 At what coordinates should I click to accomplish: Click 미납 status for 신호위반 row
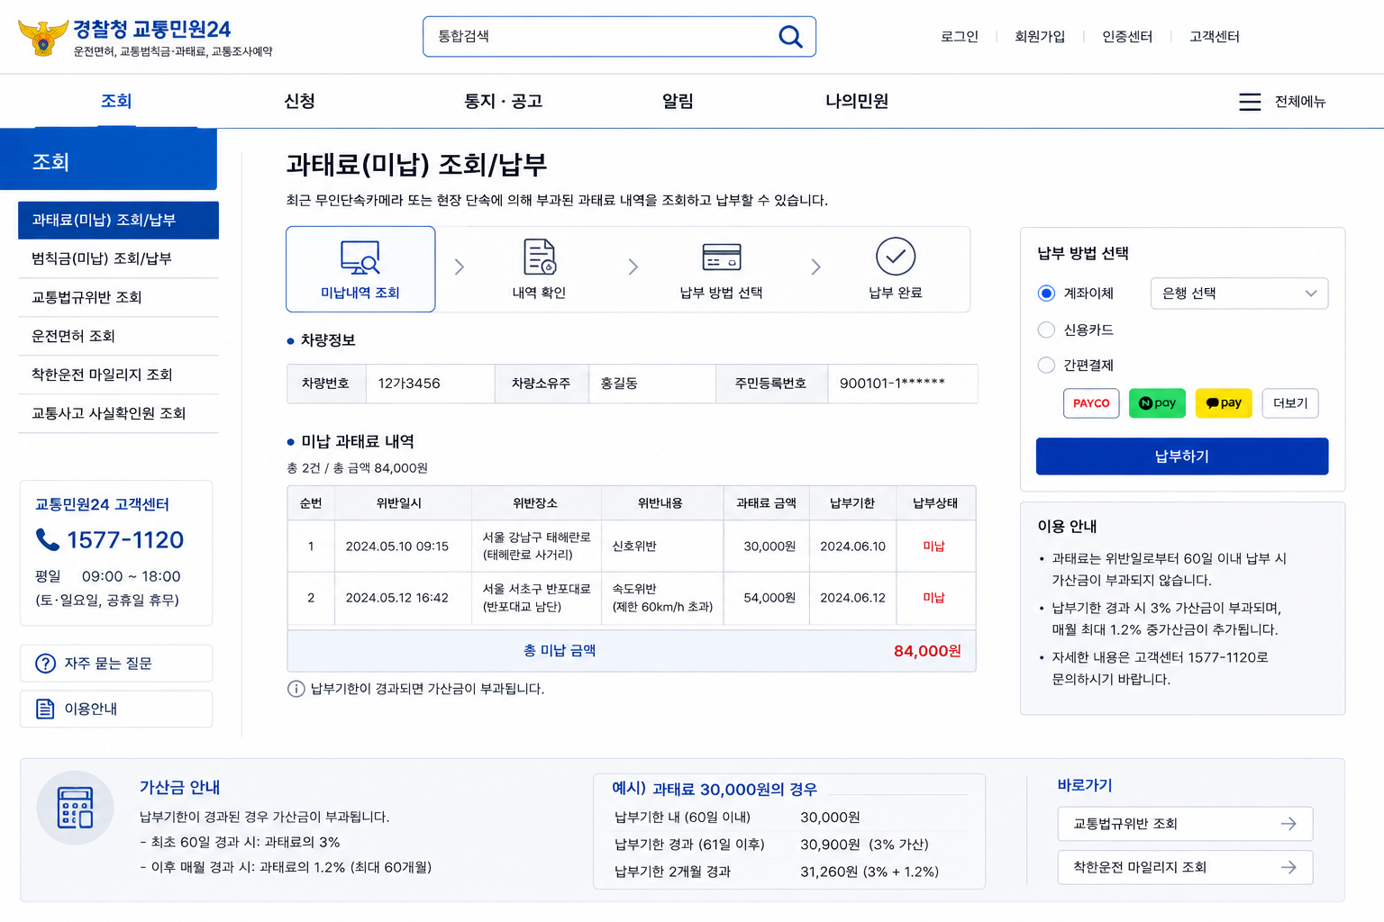(933, 546)
